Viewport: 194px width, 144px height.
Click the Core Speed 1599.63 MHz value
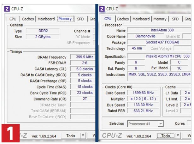point(143,93)
